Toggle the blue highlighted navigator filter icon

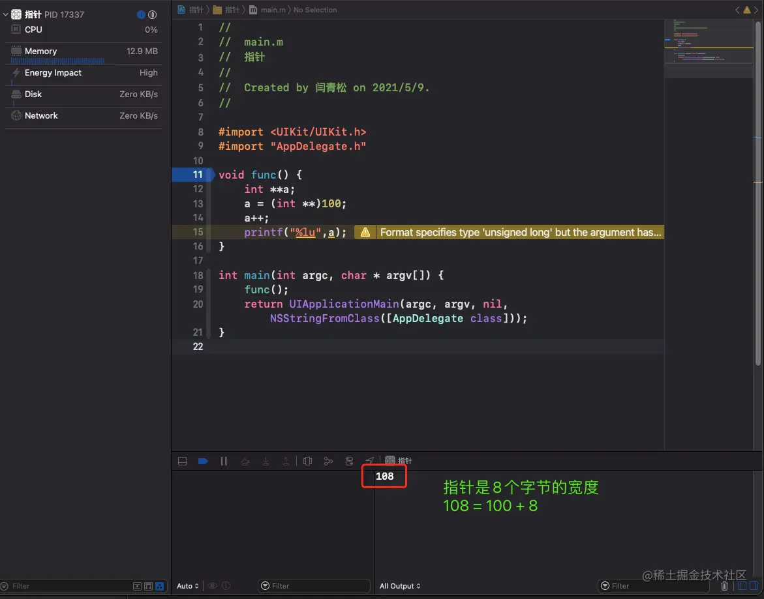[159, 587]
